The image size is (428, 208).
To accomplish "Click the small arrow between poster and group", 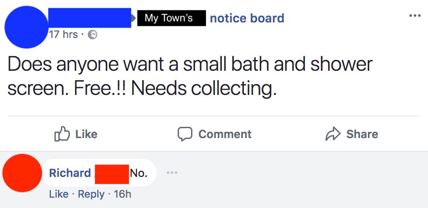I will point(134,18).
